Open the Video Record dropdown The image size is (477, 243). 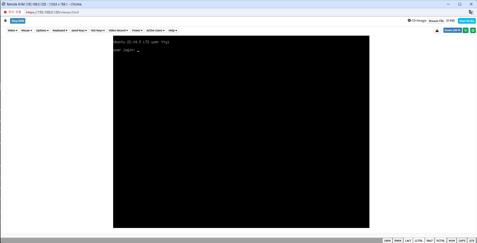[118, 30]
